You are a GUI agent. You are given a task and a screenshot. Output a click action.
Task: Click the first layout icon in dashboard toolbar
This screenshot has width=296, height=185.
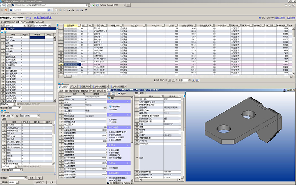[x=109, y=93]
